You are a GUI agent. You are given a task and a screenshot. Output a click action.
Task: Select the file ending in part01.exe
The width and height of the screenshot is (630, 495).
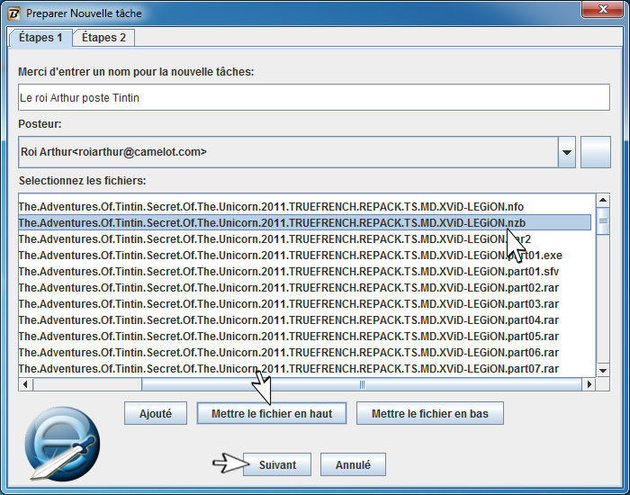coord(304,255)
